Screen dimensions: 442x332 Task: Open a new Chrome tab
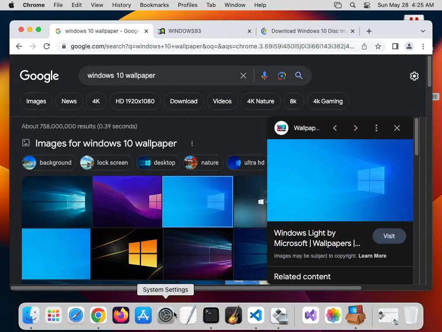[369, 31]
